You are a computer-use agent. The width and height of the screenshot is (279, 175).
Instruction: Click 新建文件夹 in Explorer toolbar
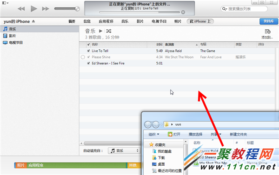tap(238, 134)
